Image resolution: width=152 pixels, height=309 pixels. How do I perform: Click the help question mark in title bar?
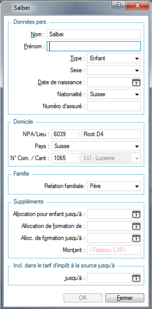119,5
